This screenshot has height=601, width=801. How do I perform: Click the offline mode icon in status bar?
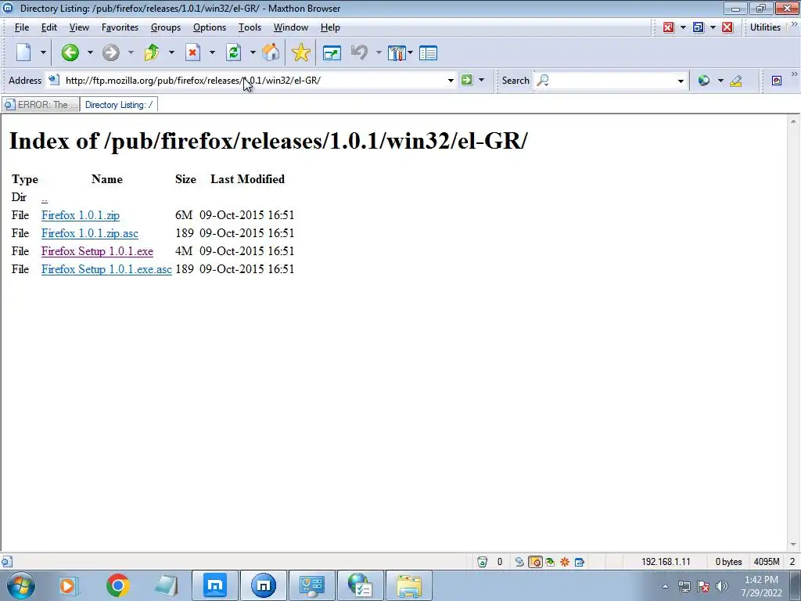tap(519, 562)
